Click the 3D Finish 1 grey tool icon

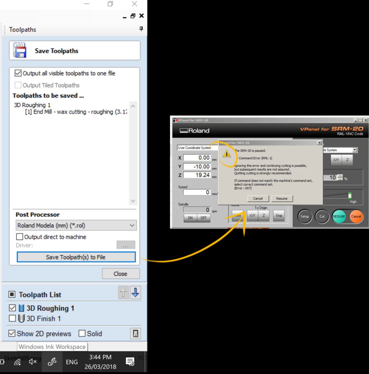point(21,318)
